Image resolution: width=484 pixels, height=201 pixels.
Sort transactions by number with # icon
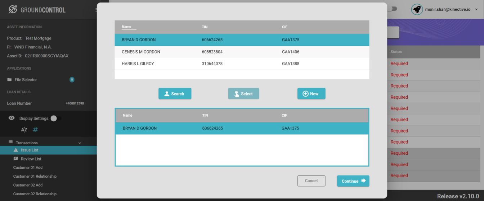pos(35,130)
